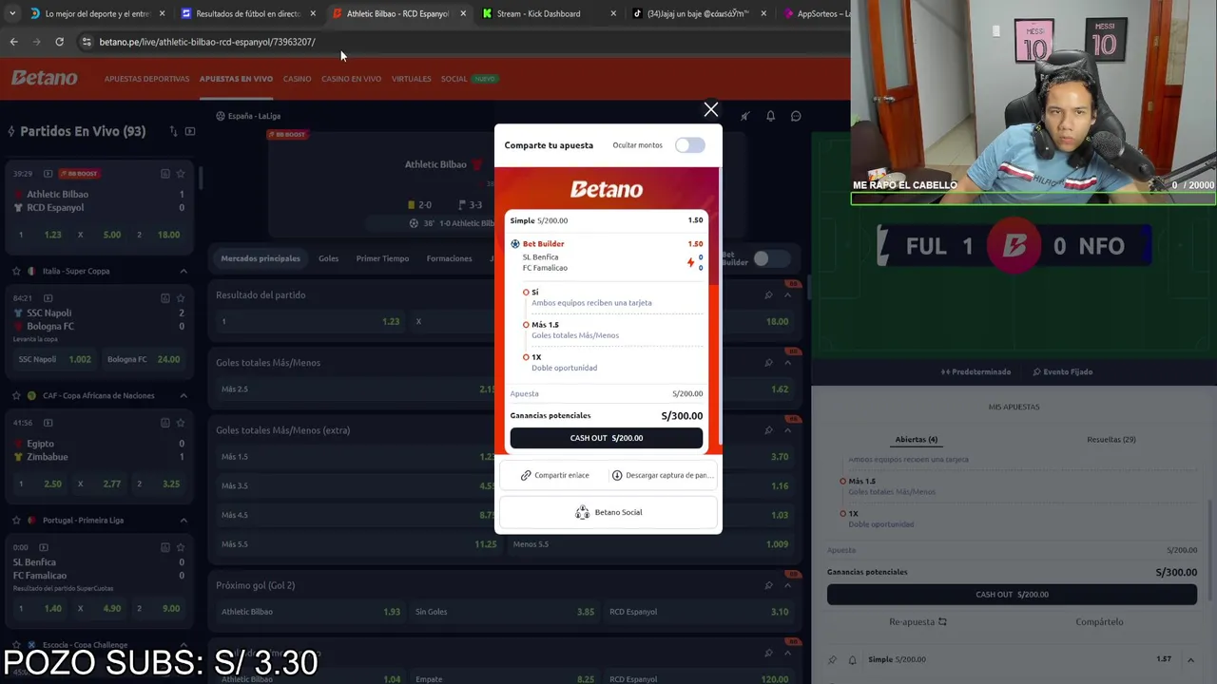Click sort icon beside Partidos En Vivo
This screenshot has width=1217, height=684.
pyautogui.click(x=173, y=131)
